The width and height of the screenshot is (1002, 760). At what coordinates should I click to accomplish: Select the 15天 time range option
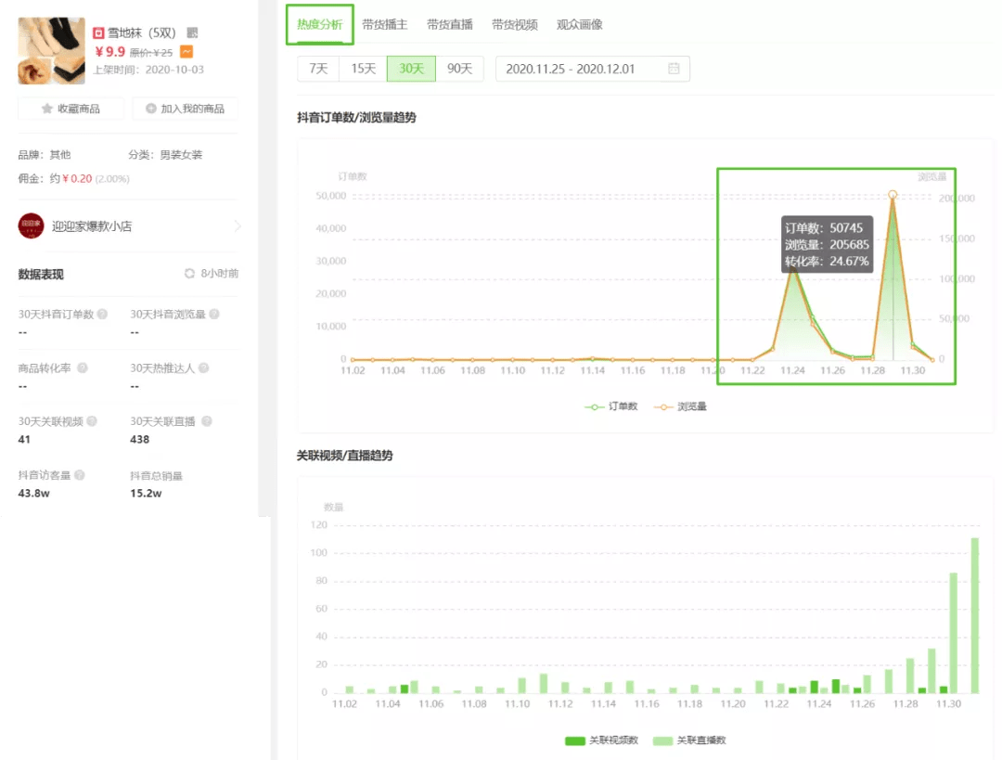(x=364, y=69)
